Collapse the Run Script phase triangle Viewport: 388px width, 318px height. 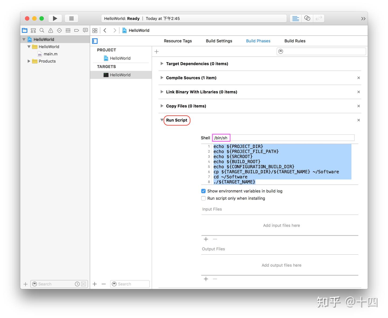(162, 120)
